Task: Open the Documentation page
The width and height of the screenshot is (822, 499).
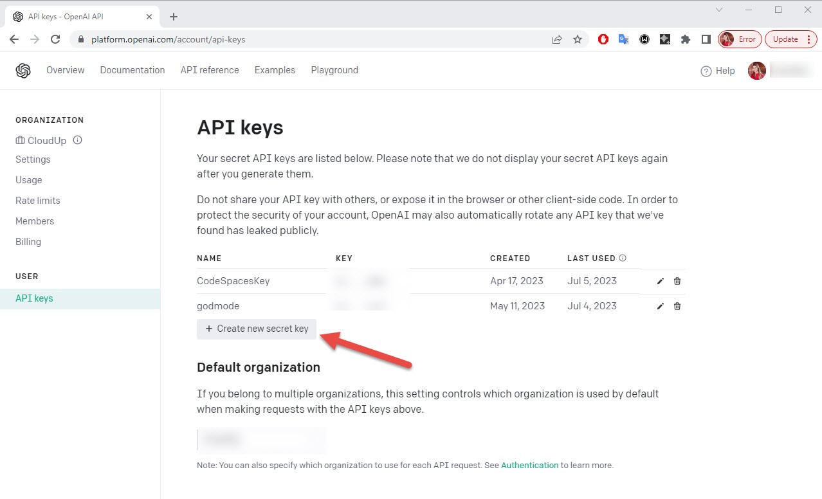Action: click(x=132, y=70)
